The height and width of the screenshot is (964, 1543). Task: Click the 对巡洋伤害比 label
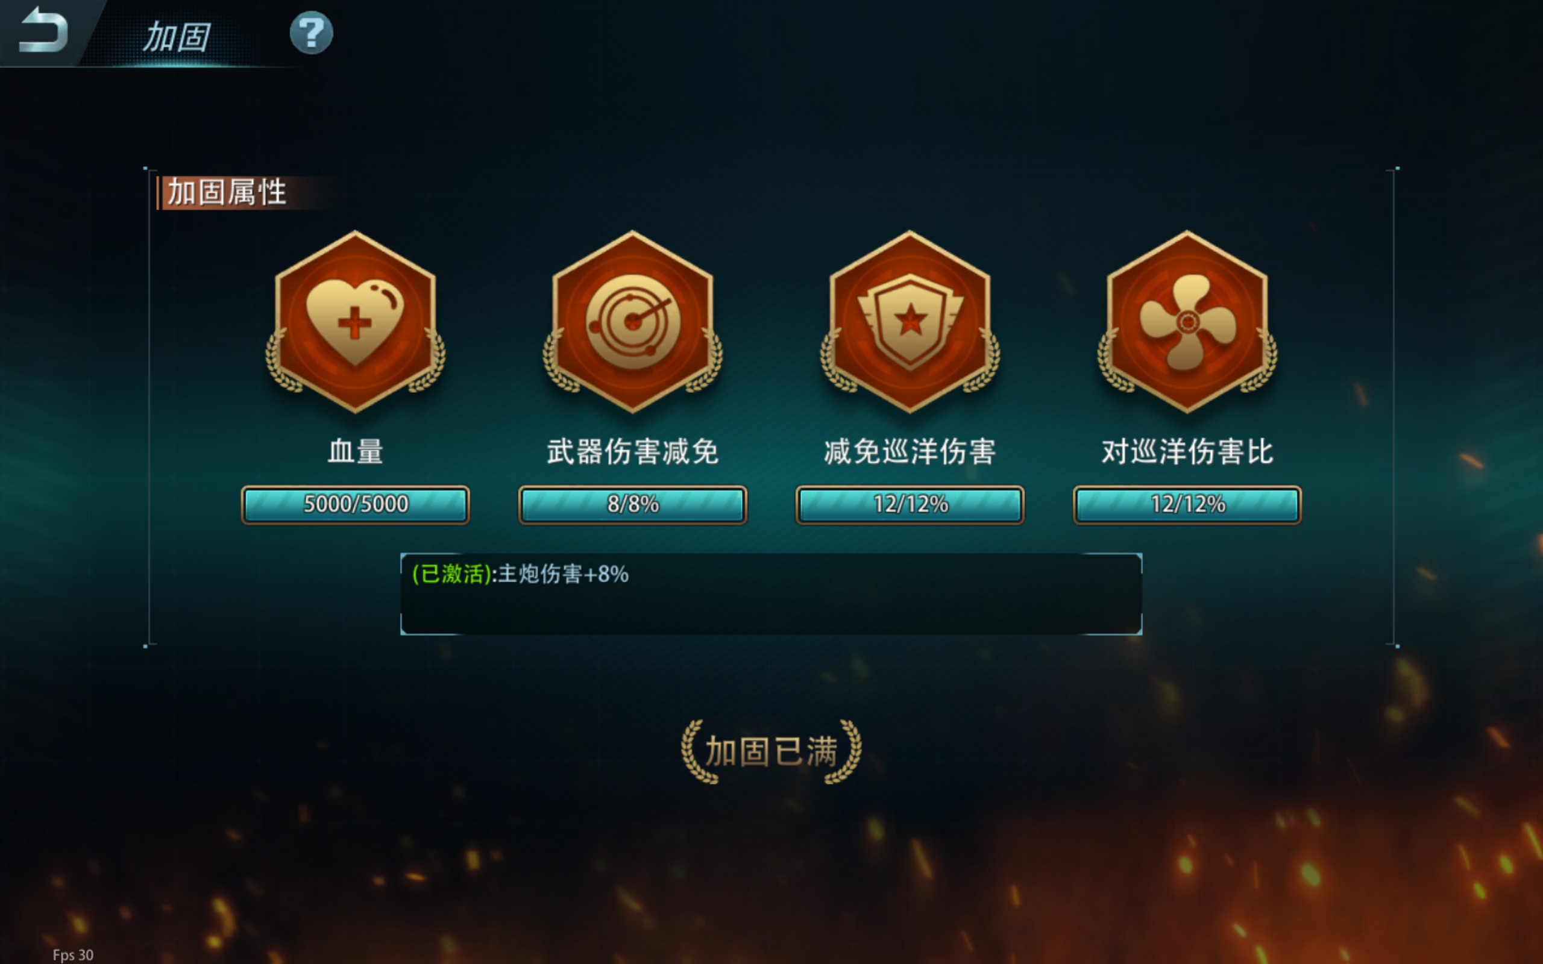point(1187,451)
